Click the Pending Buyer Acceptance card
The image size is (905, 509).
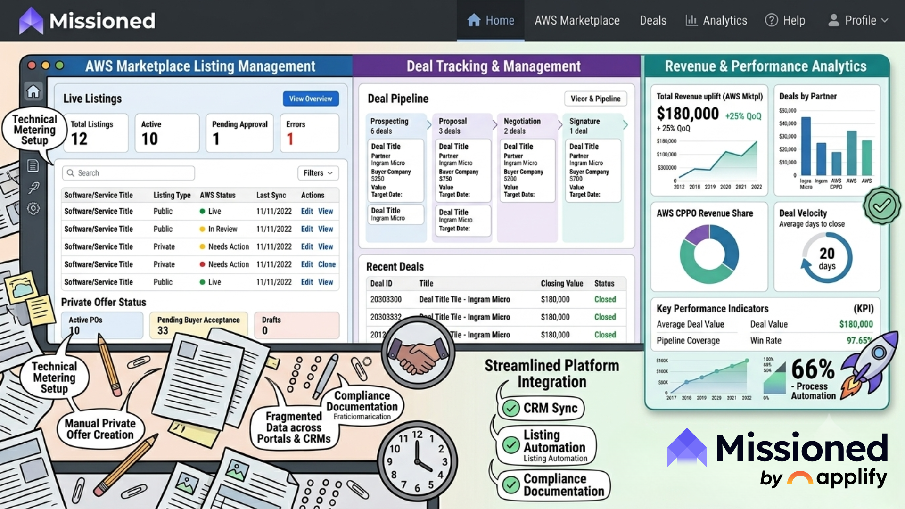click(198, 325)
